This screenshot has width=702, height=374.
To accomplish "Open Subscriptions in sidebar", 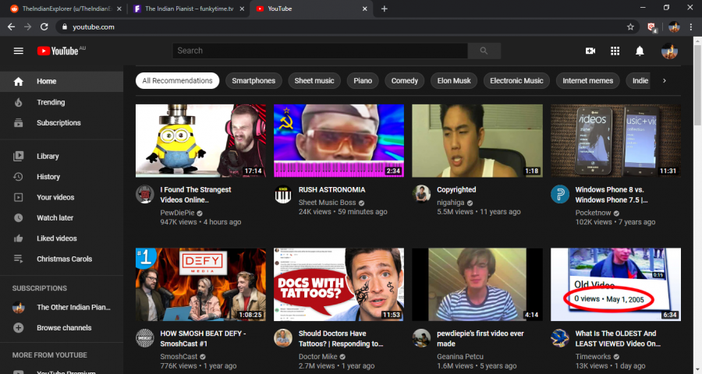I will 62,123.
